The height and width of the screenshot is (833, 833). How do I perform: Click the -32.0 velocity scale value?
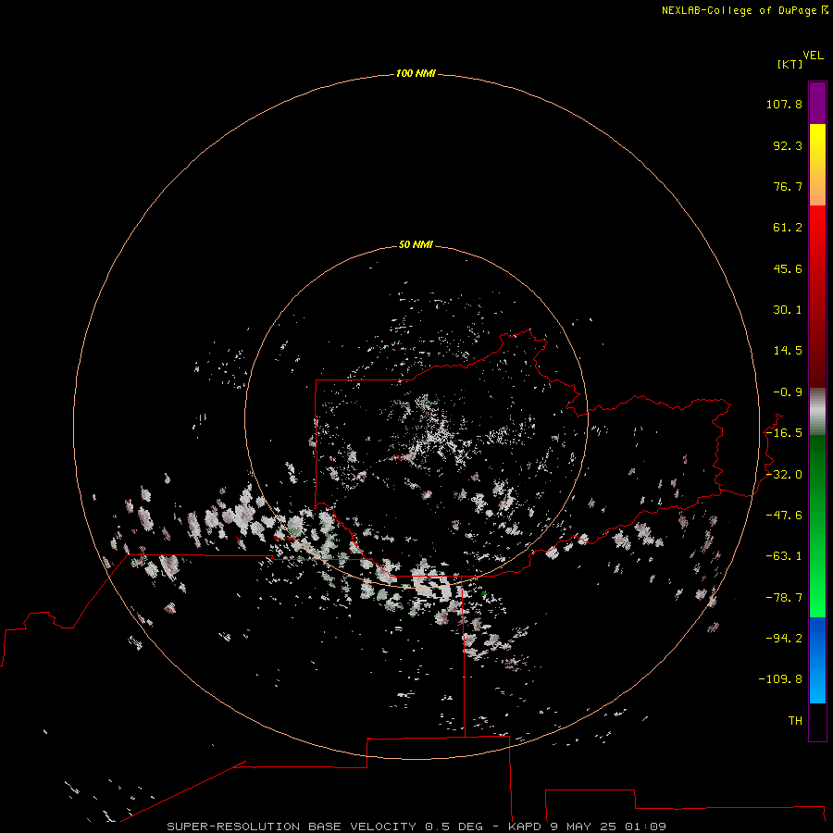(784, 475)
